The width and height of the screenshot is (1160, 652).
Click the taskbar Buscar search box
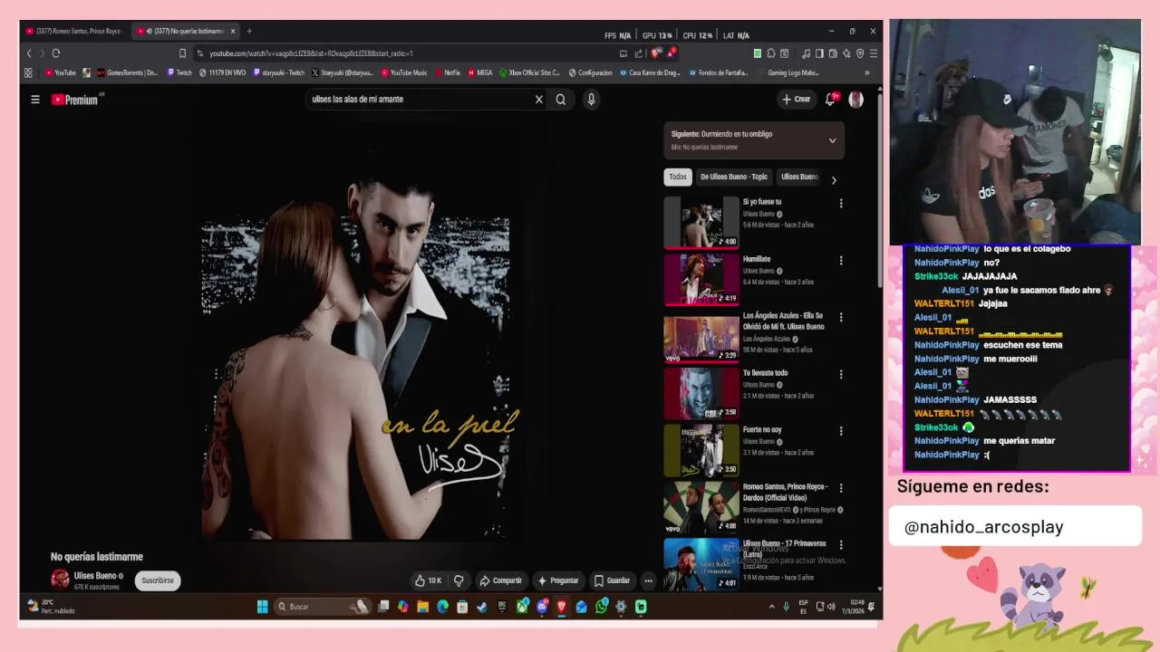tap(323, 607)
